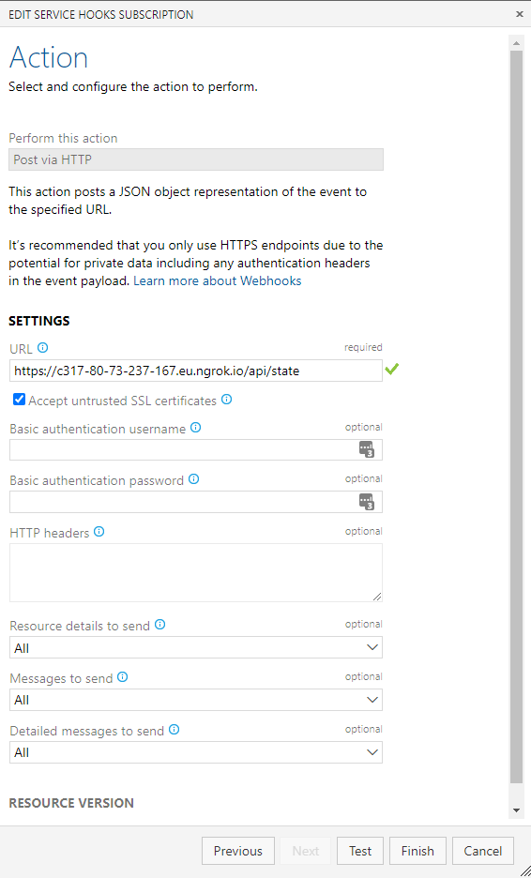
Task: Click the scrollbar down arrow
Action: click(x=516, y=810)
